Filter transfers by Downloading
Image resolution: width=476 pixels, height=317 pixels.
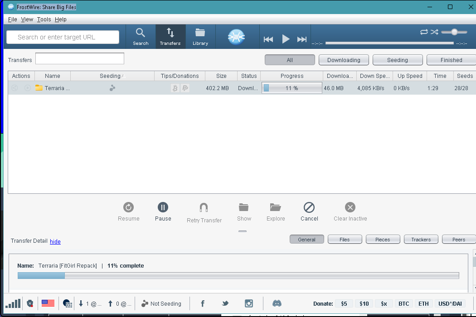(344, 60)
